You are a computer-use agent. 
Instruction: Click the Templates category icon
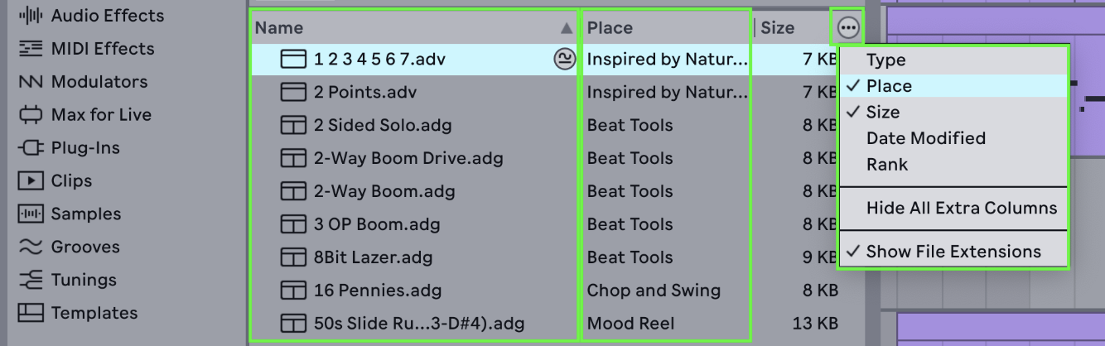click(31, 314)
